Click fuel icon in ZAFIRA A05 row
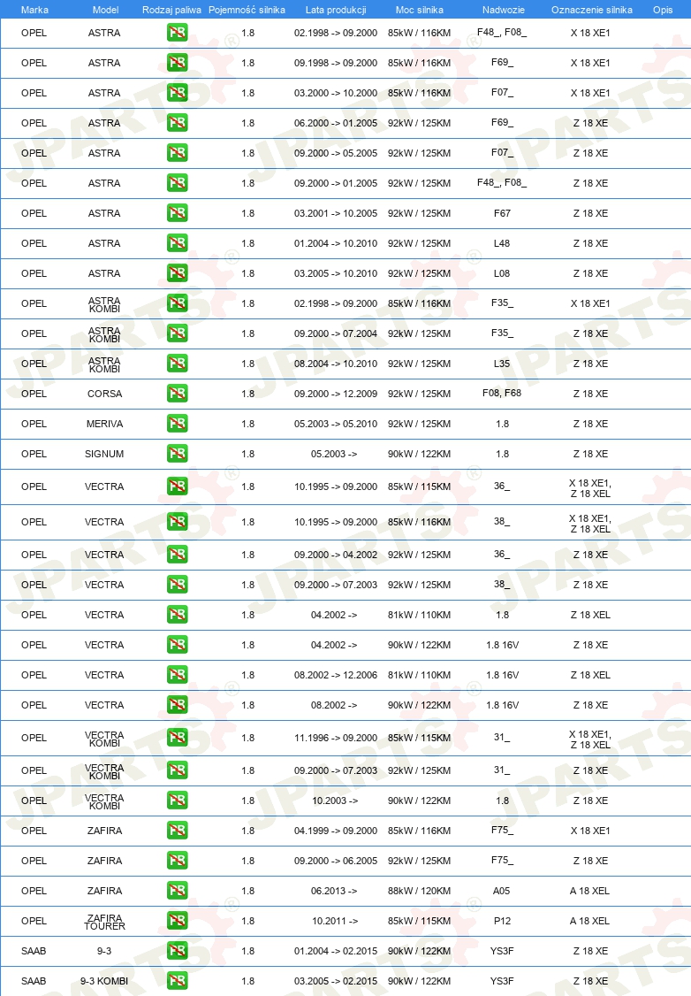Screen dimensions: 691x996 tap(177, 891)
